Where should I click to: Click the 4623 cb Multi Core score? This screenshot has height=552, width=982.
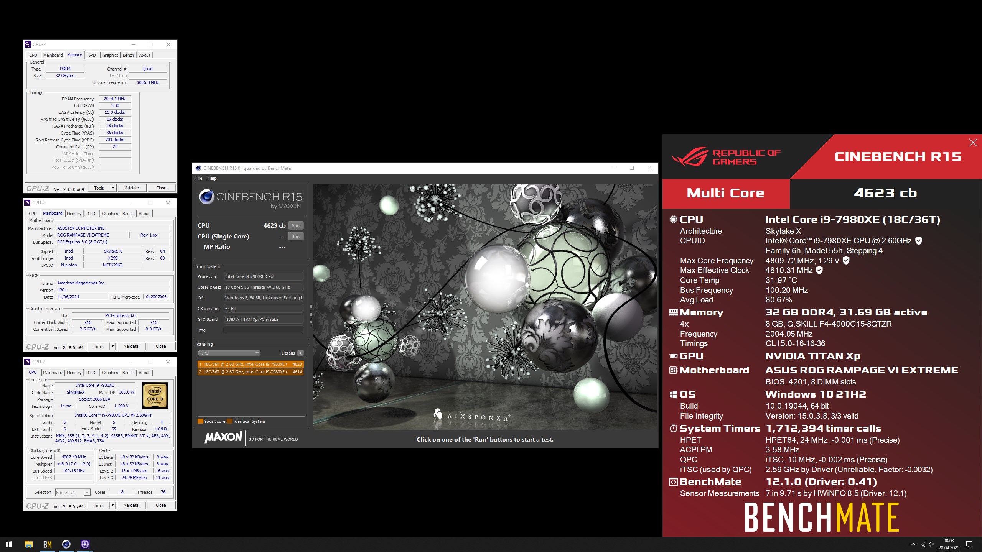(885, 193)
